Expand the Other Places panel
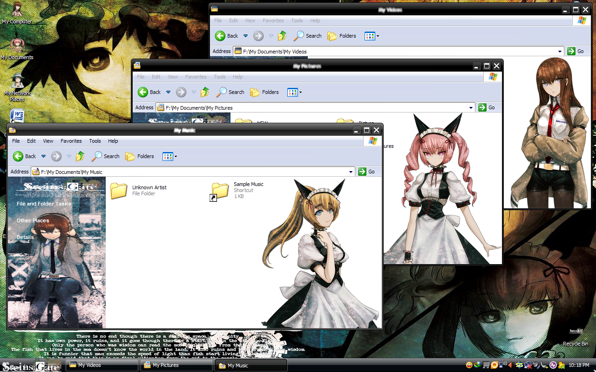The image size is (596, 372). tap(33, 220)
